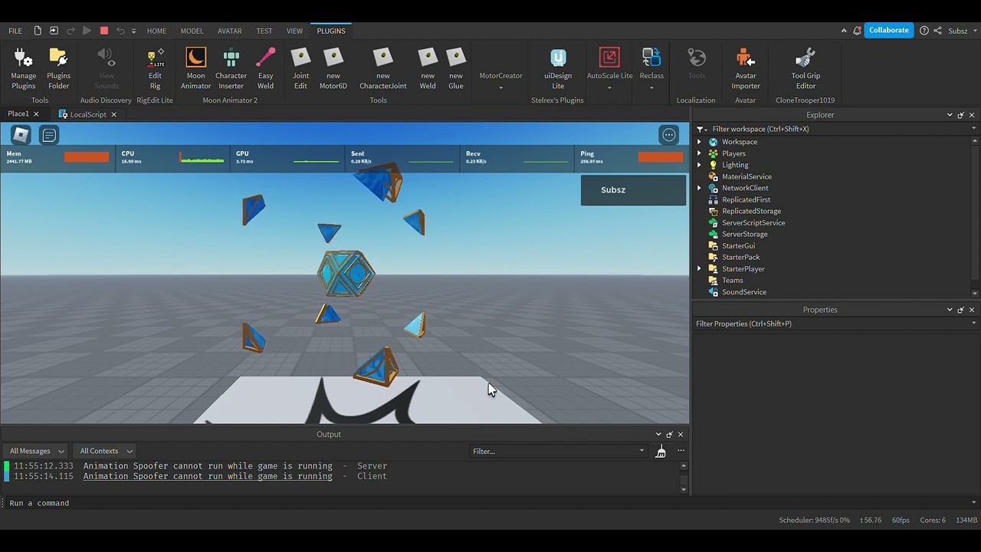Image resolution: width=981 pixels, height=552 pixels.
Task: Create a new Glue
Action: click(455, 69)
